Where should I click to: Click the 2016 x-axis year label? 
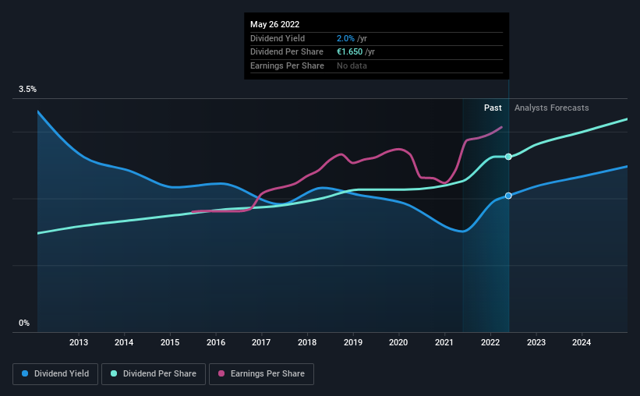(216, 342)
